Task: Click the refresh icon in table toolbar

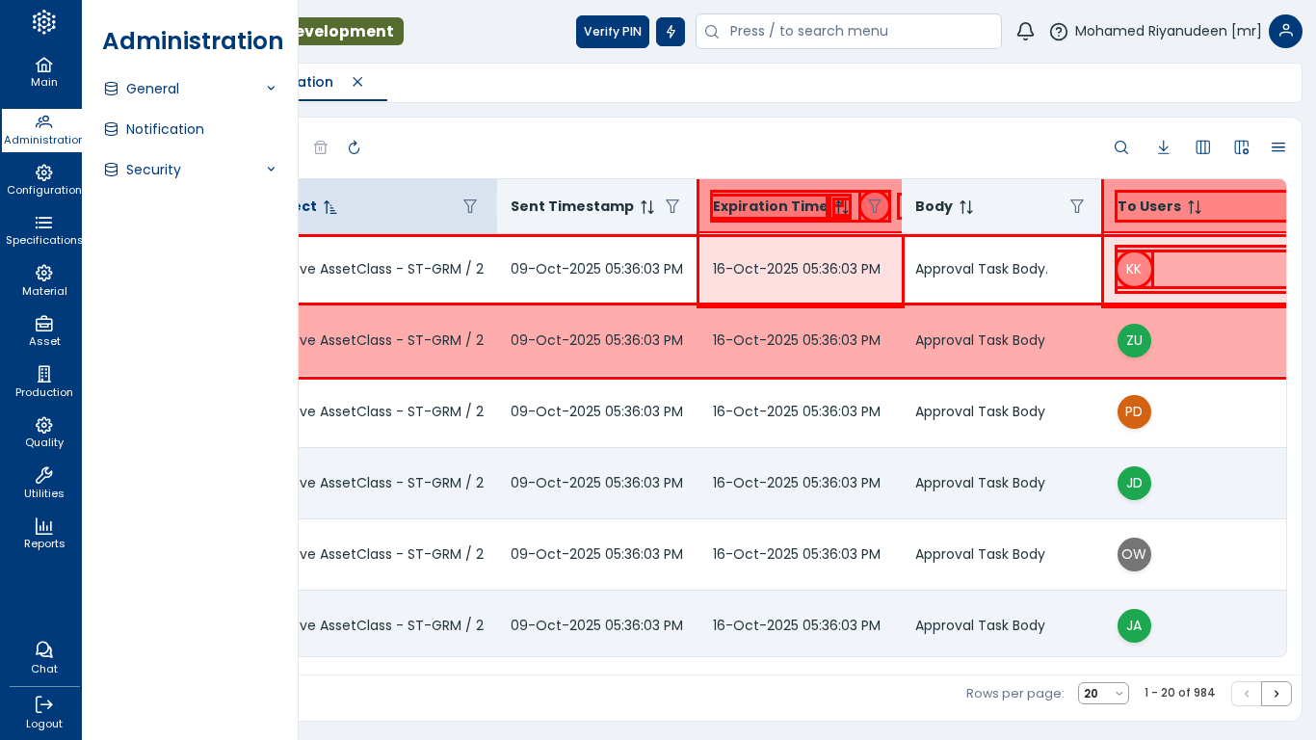Action: click(x=354, y=147)
